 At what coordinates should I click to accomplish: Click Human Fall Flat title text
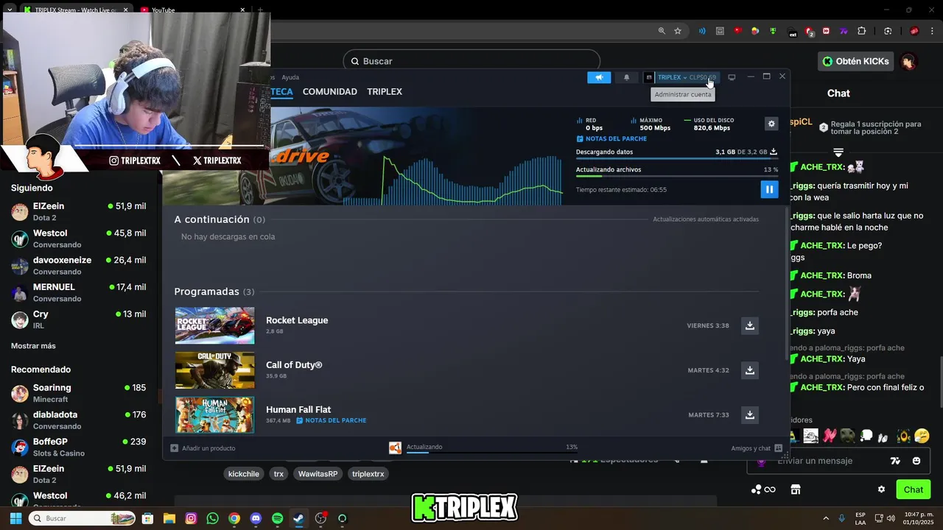298,409
